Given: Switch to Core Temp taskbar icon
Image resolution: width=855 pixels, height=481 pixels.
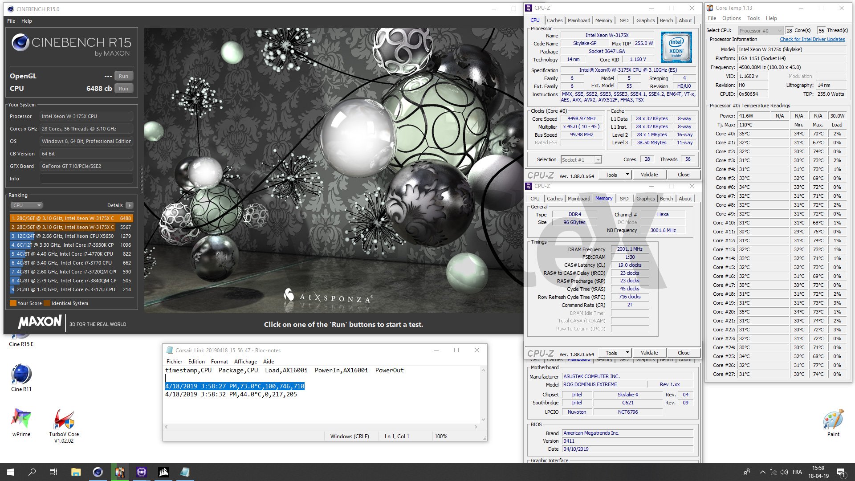Looking at the screenshot, I should [x=119, y=472].
